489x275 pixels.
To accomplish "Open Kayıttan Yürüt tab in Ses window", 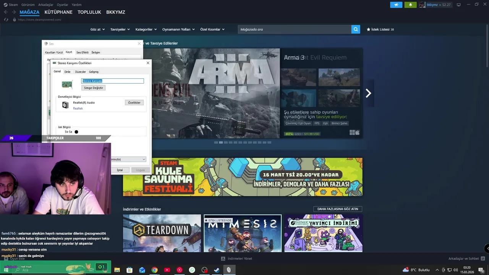I will [x=54, y=52].
